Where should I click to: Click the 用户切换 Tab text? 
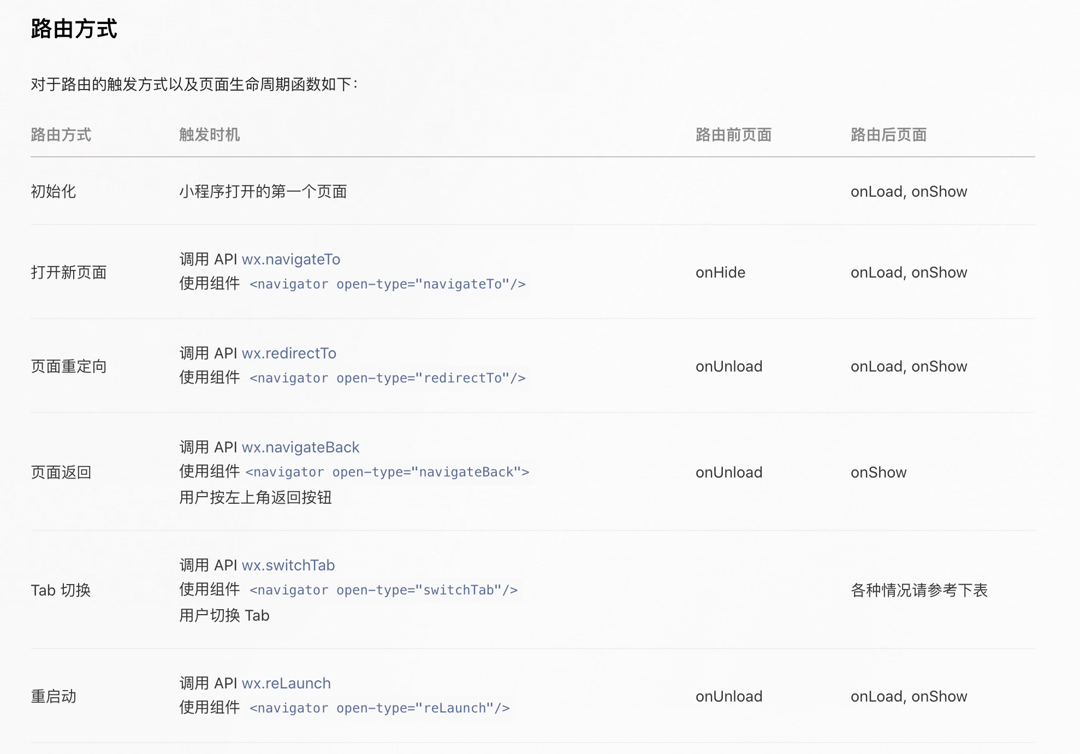click(224, 616)
